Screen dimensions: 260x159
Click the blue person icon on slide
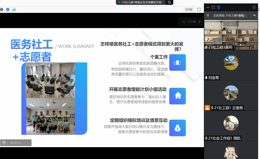click(177, 62)
